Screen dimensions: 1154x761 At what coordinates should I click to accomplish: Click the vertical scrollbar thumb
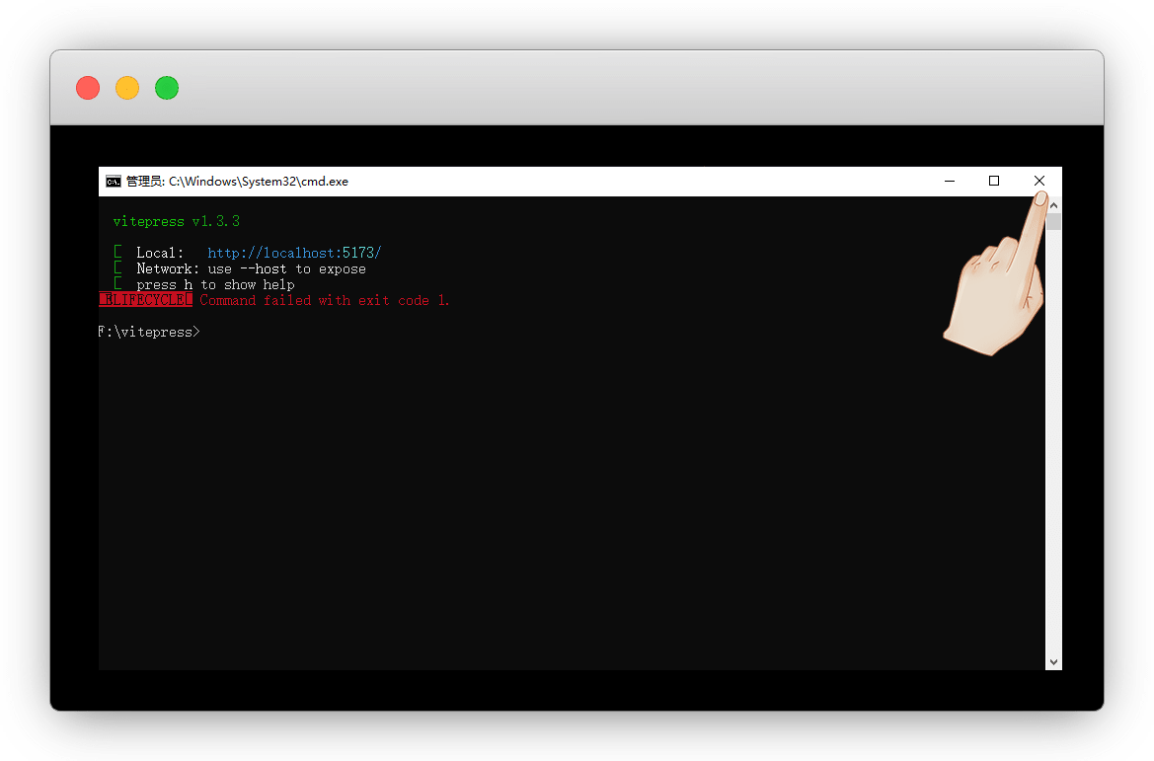point(1053,222)
